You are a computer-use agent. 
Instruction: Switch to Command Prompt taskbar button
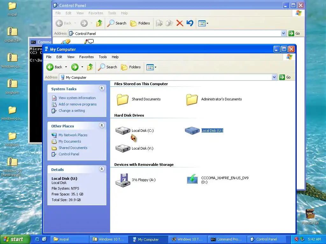tap(227, 239)
